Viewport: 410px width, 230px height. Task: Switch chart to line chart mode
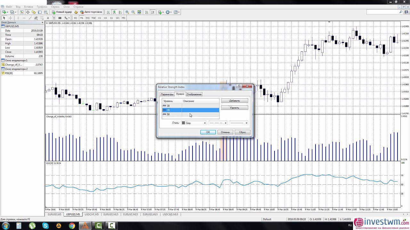click(120, 12)
